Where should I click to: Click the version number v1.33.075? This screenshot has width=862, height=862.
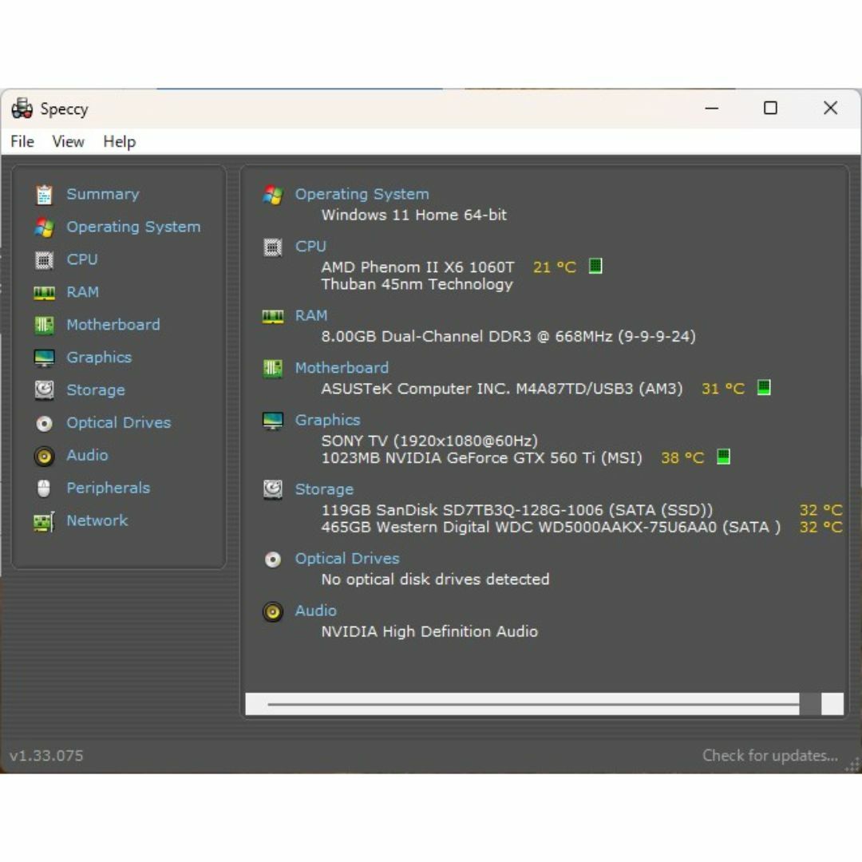pos(46,756)
